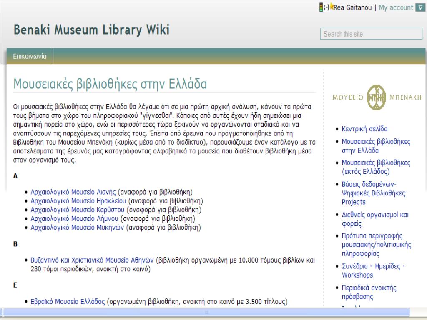Click the page heading Μουσειακές βιβλιοθήκες στην Ελλάδα

click(x=110, y=84)
